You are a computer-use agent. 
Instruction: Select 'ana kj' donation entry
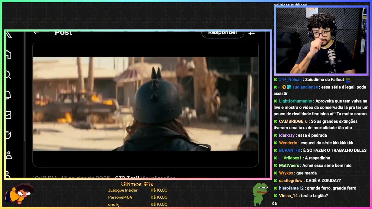pos(114,204)
